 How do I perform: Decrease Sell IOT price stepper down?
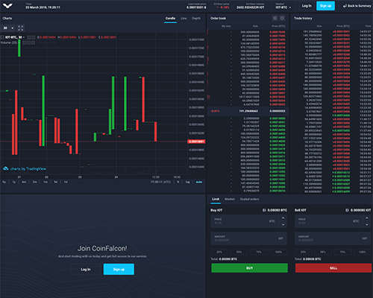[367, 224]
